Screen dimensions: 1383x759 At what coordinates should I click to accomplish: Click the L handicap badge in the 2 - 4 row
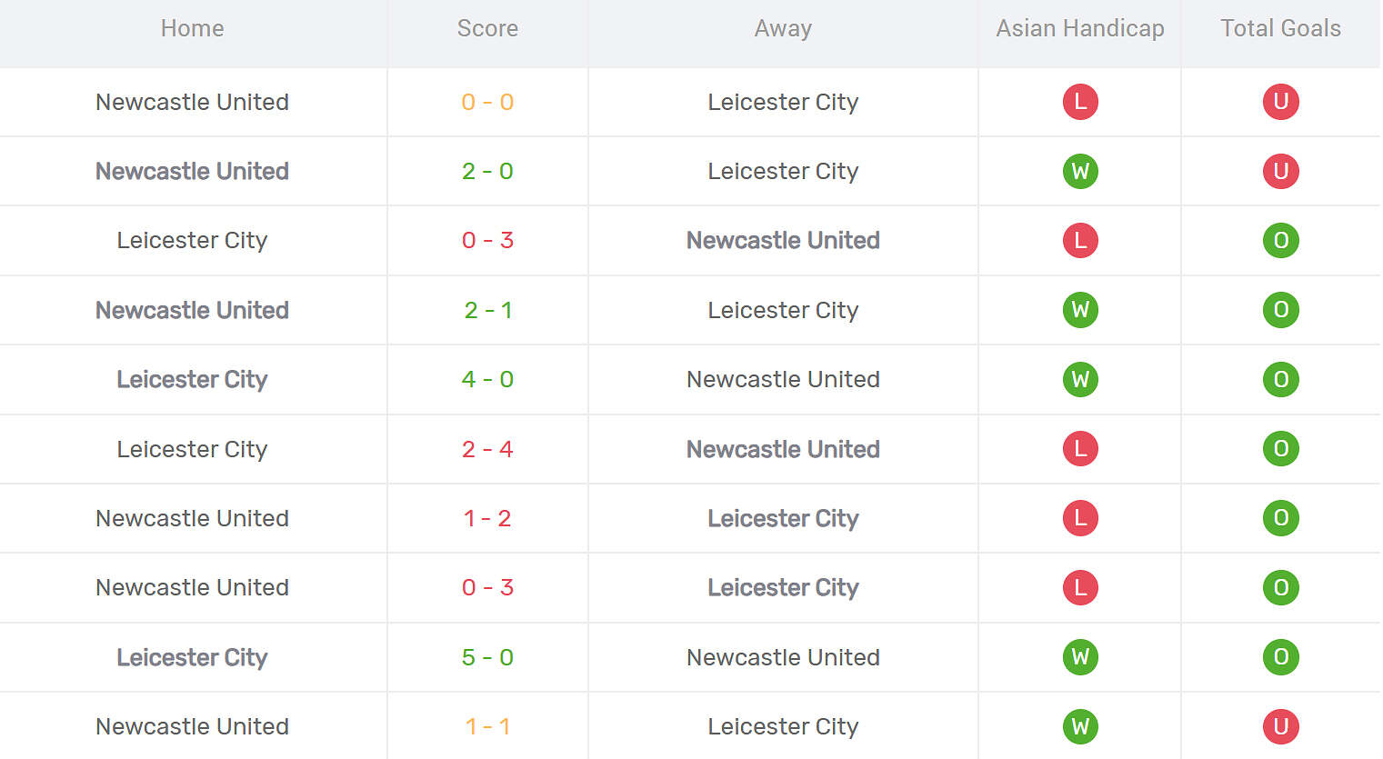[x=1080, y=449]
